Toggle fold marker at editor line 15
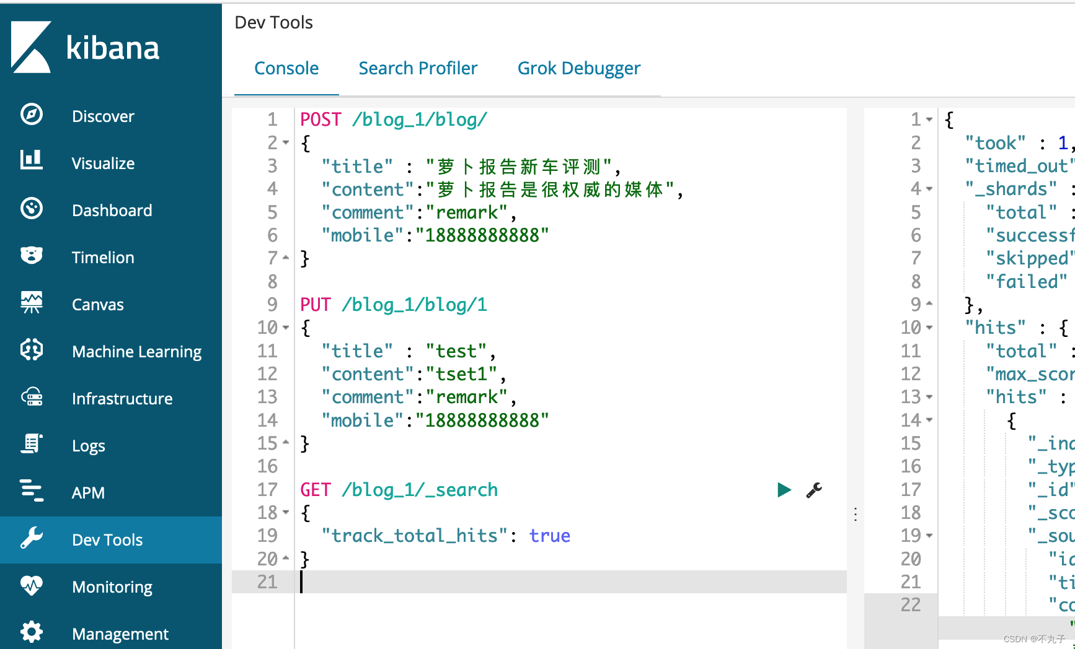The image size is (1075, 649). [x=286, y=443]
